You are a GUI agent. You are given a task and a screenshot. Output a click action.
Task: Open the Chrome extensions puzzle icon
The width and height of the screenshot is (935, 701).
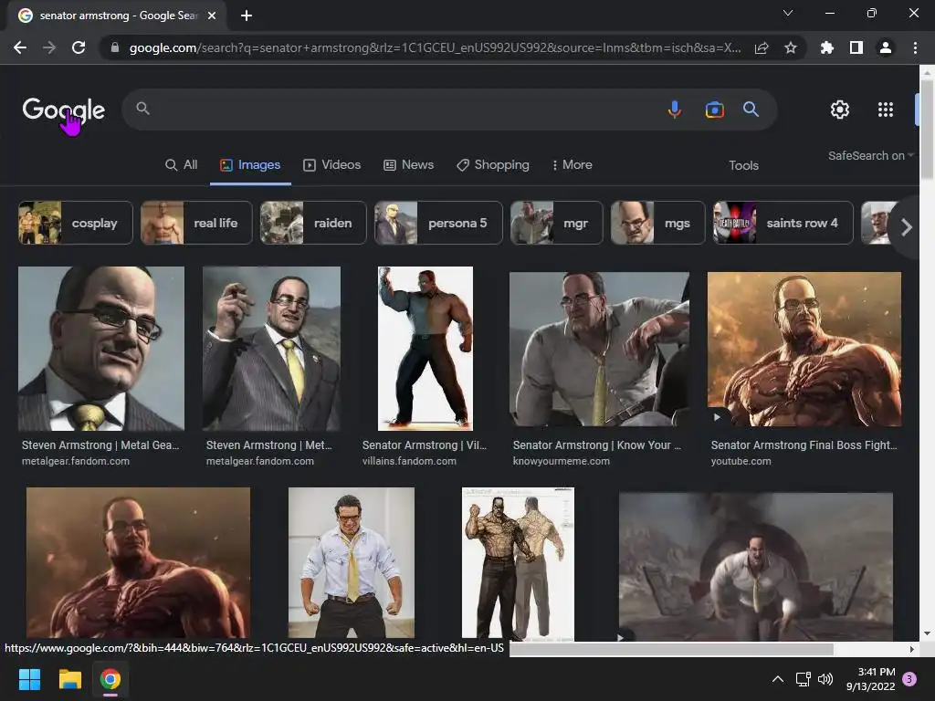[x=826, y=47]
